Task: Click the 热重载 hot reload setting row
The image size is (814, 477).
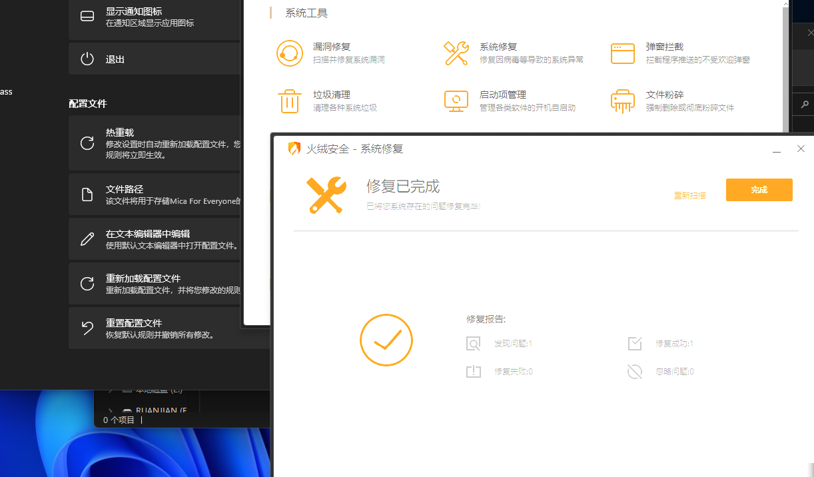Action: tap(155, 143)
